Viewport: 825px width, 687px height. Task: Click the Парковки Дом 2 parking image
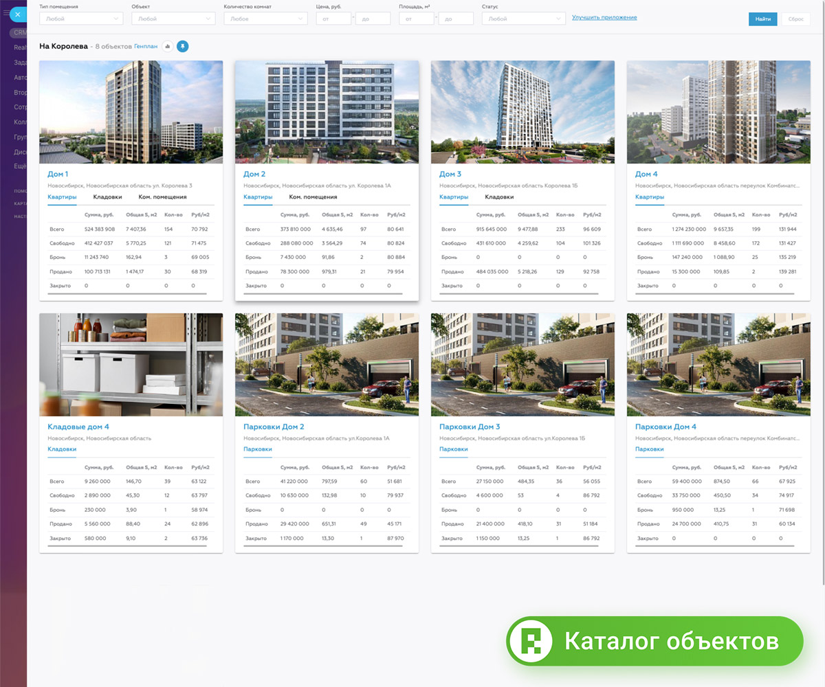[x=327, y=364]
